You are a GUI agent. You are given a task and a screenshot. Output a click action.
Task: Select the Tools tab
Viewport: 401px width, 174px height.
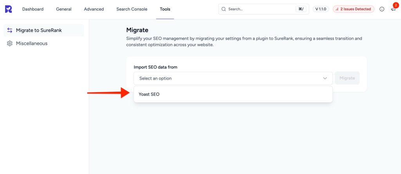[x=165, y=9]
